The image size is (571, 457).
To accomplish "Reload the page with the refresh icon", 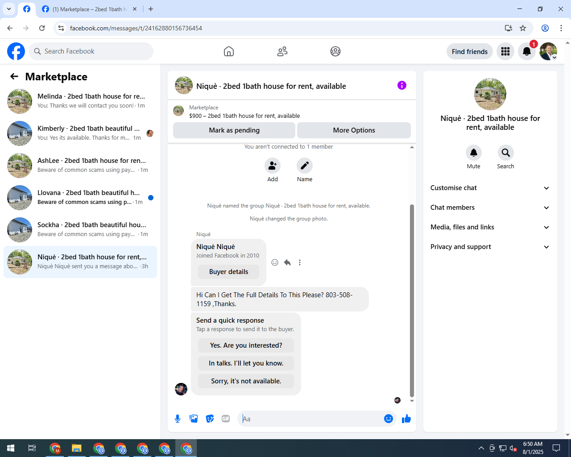I will [x=42, y=28].
